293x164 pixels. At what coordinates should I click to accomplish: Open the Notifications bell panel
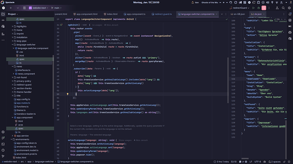tap(290, 14)
